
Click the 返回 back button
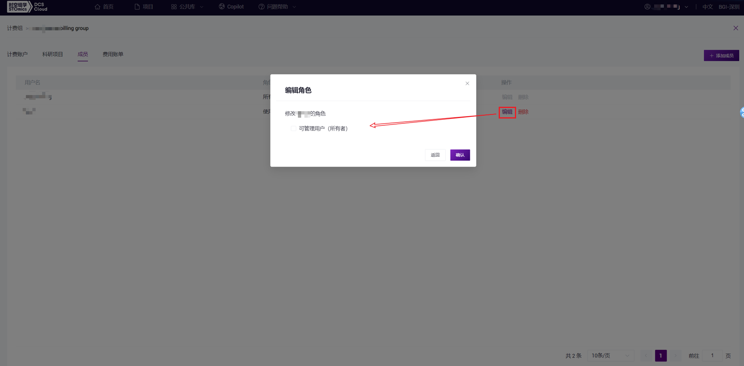pos(435,155)
